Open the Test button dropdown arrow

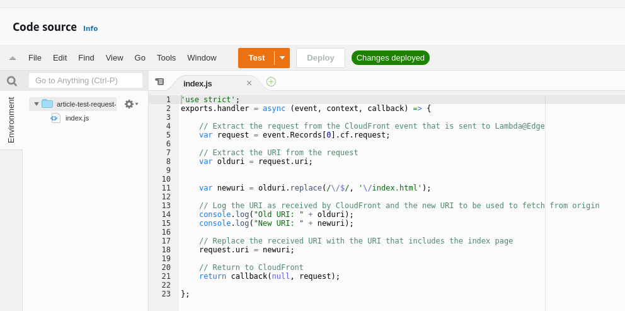(282, 58)
